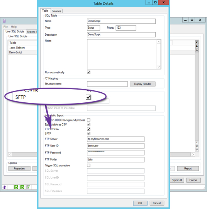
Task: Jump to first row with top arrow
Action: tap(197, 42)
